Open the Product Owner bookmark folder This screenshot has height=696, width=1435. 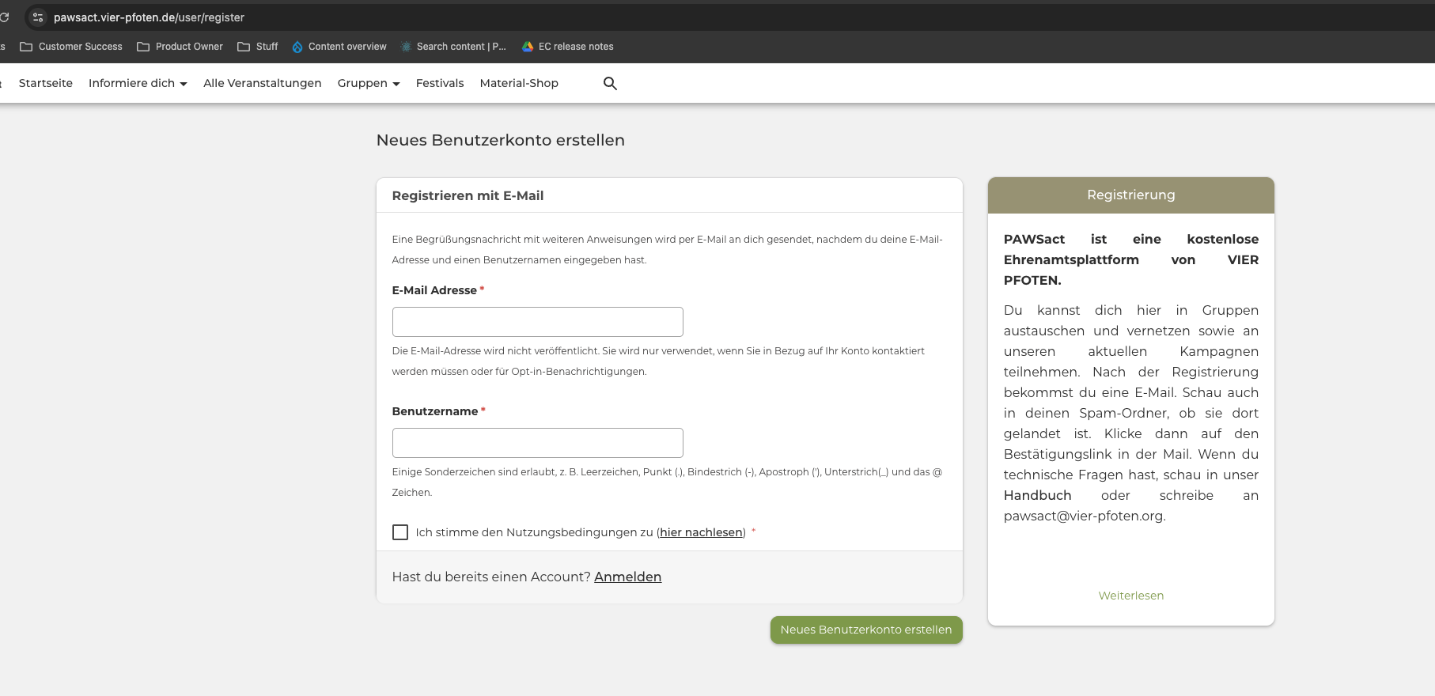pyautogui.click(x=180, y=47)
